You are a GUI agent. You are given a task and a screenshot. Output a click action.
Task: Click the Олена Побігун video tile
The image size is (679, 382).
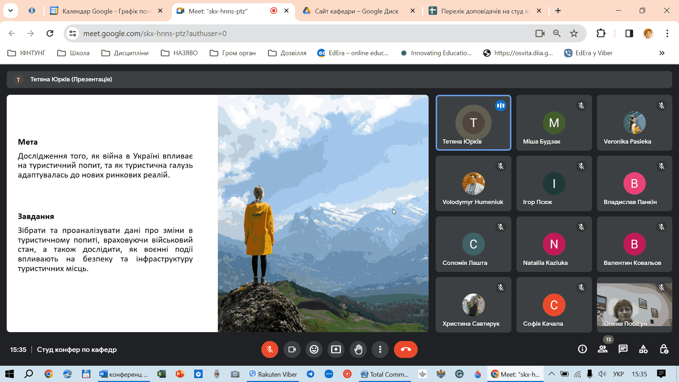tap(634, 304)
